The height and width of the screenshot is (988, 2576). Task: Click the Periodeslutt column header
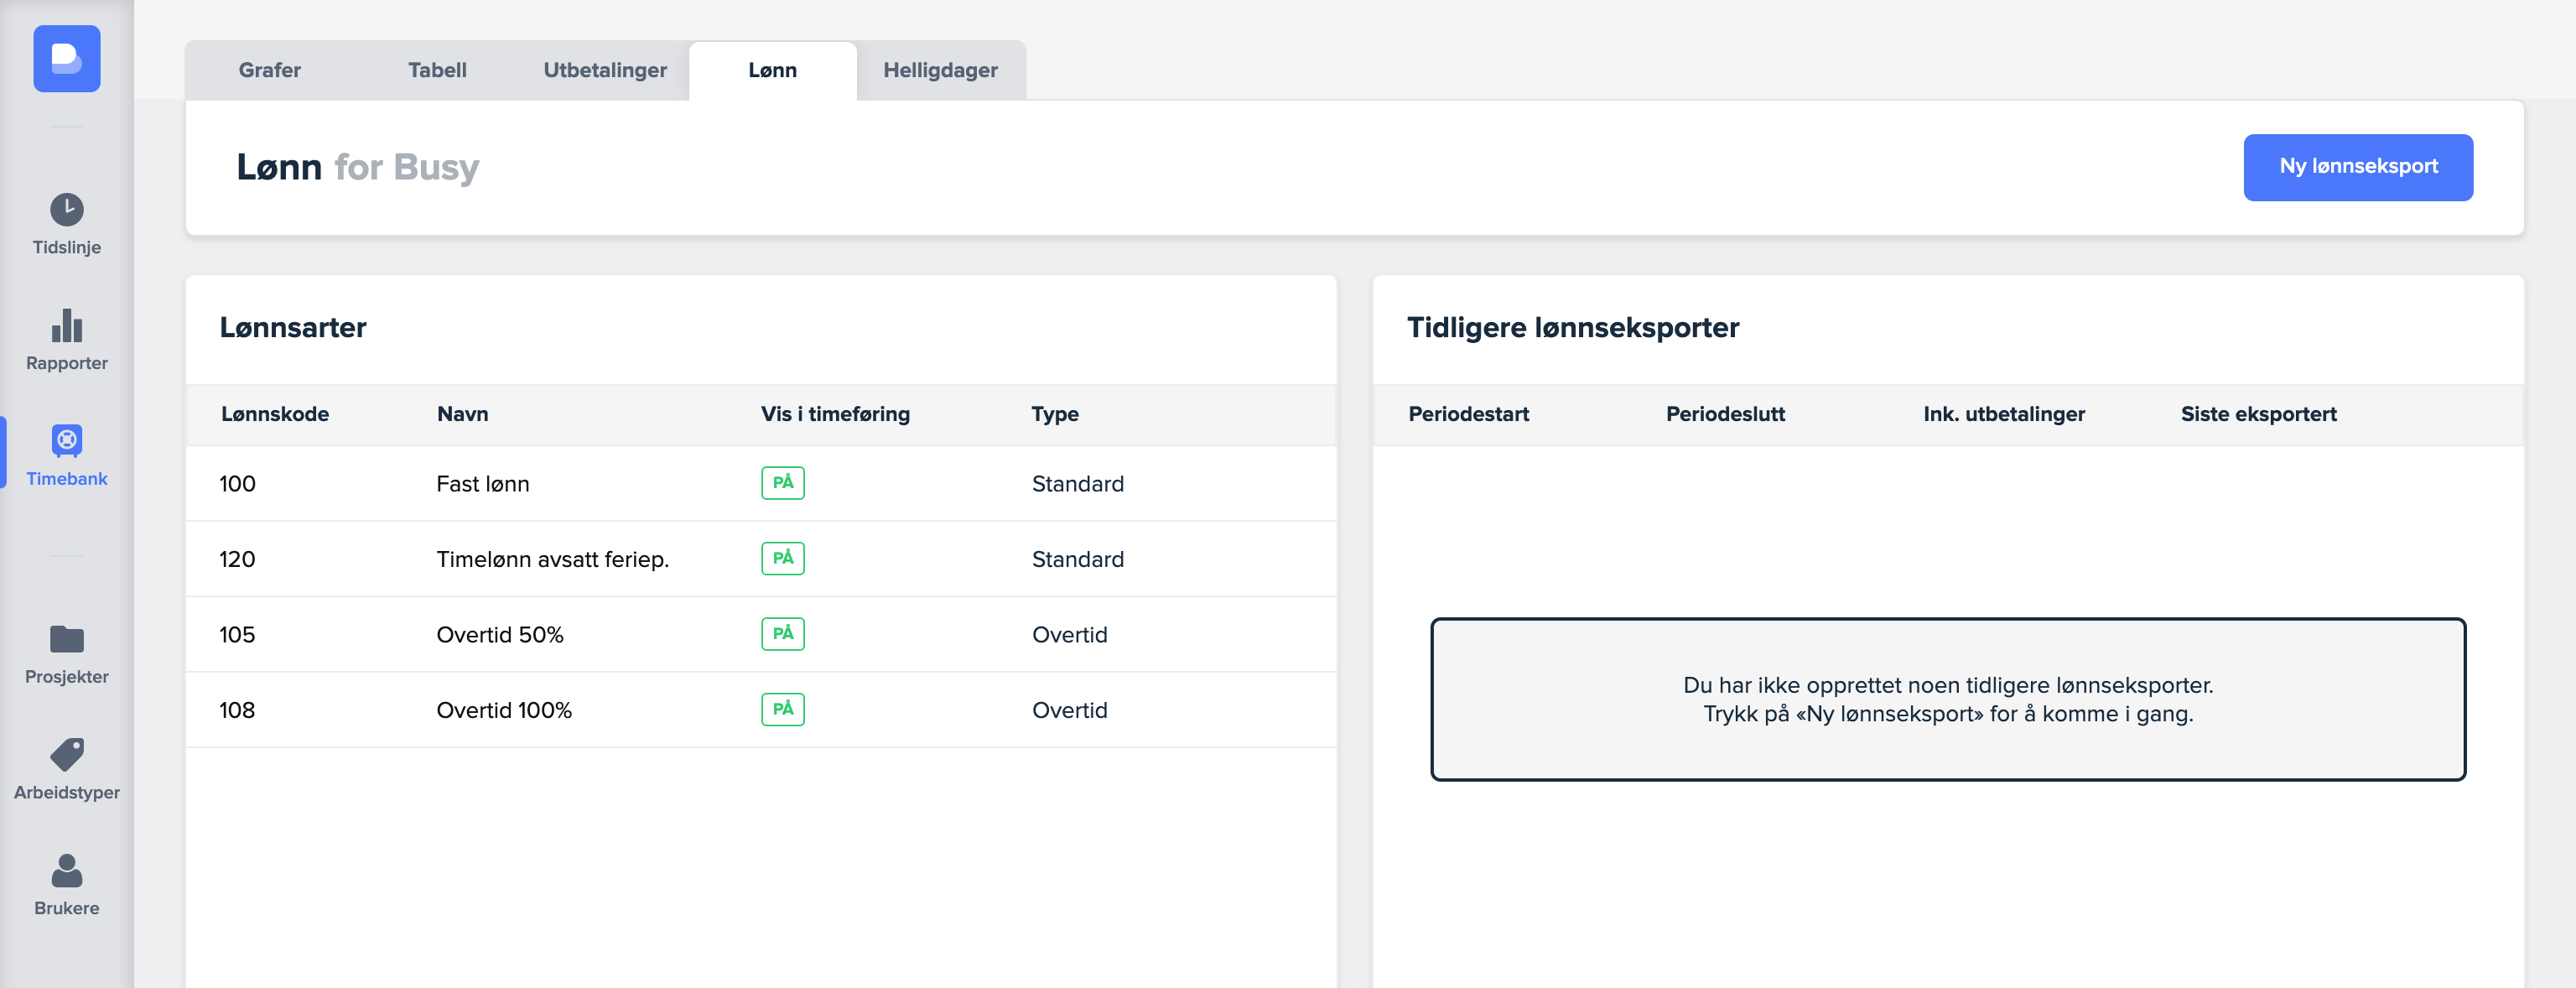tap(1725, 414)
